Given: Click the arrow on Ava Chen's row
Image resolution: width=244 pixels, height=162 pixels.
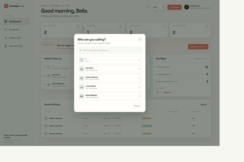Looking at the screenshot, I should pos(139,69).
